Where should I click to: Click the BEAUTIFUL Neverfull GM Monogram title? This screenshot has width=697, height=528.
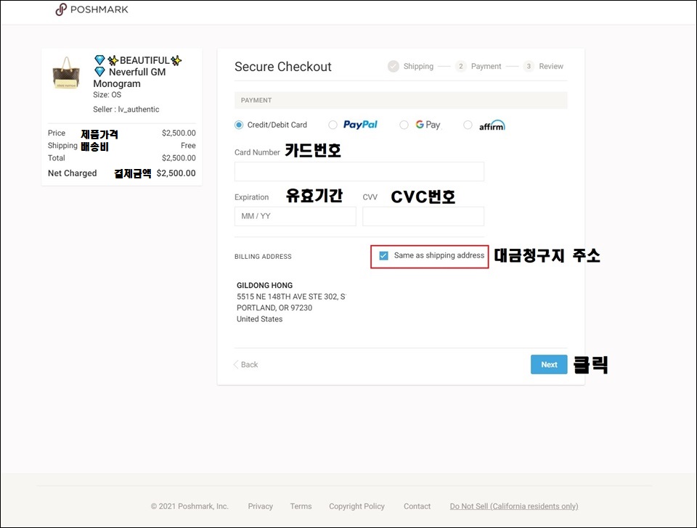(138, 72)
